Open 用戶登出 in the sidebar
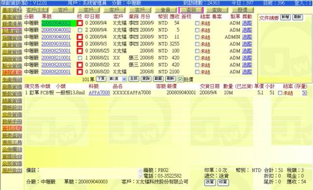 [12, 170]
